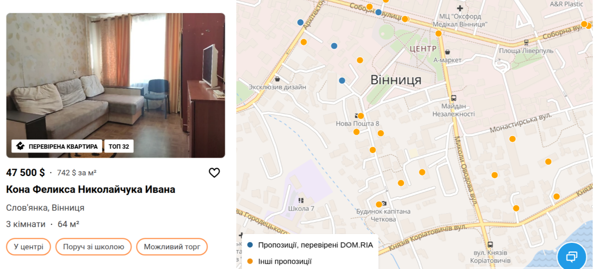Image resolution: width=602 pixels, height=269 pixels.
Task: Click Нова Пошта 8 map marker icon
Action: pos(357,116)
